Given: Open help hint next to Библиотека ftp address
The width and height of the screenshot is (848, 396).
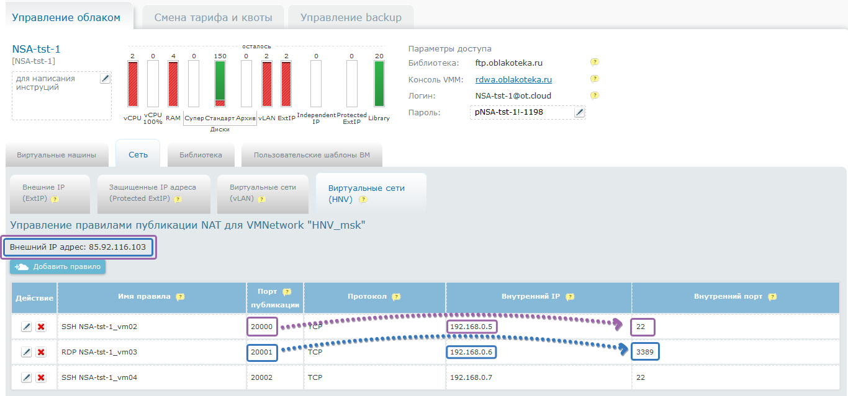Looking at the screenshot, I should (594, 62).
